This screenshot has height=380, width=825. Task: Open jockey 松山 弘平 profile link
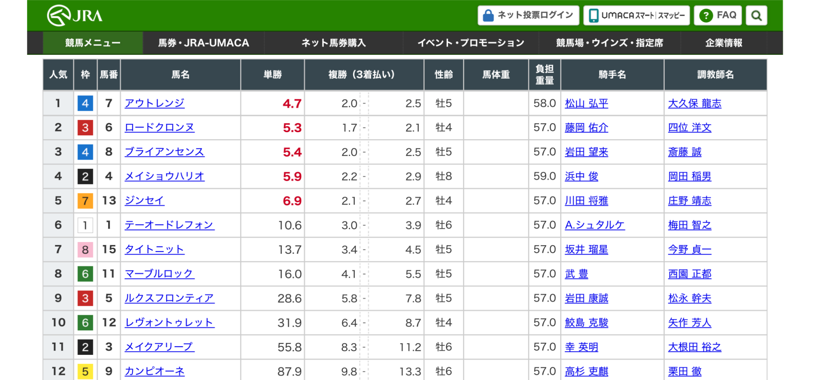(586, 103)
